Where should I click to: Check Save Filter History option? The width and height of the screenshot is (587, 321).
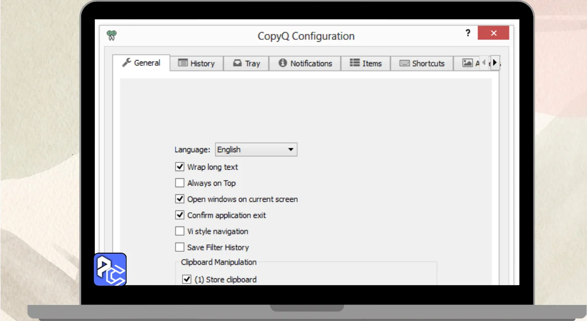tap(180, 247)
